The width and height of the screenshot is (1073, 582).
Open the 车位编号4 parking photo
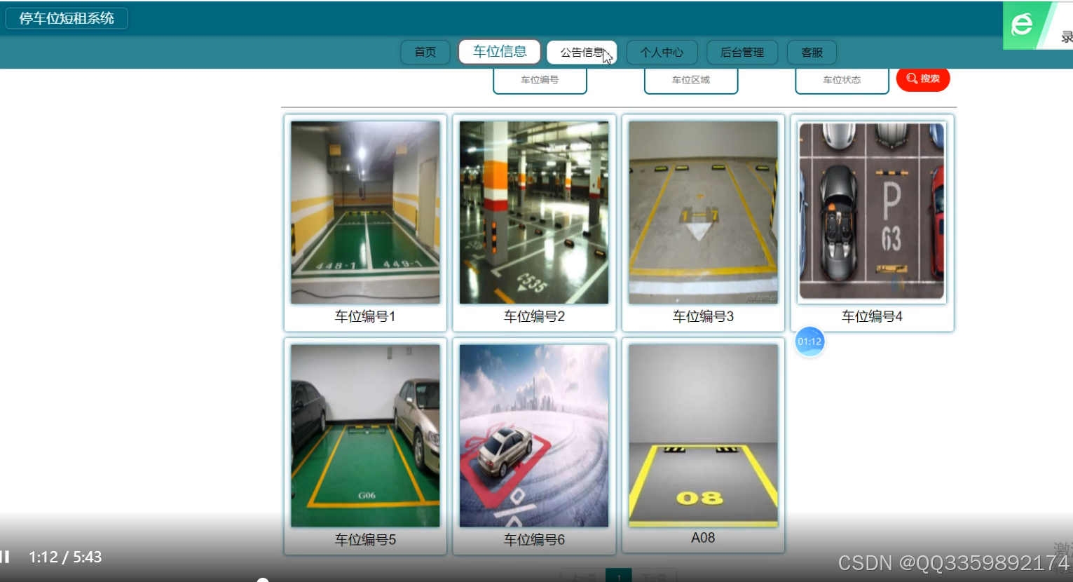click(872, 211)
